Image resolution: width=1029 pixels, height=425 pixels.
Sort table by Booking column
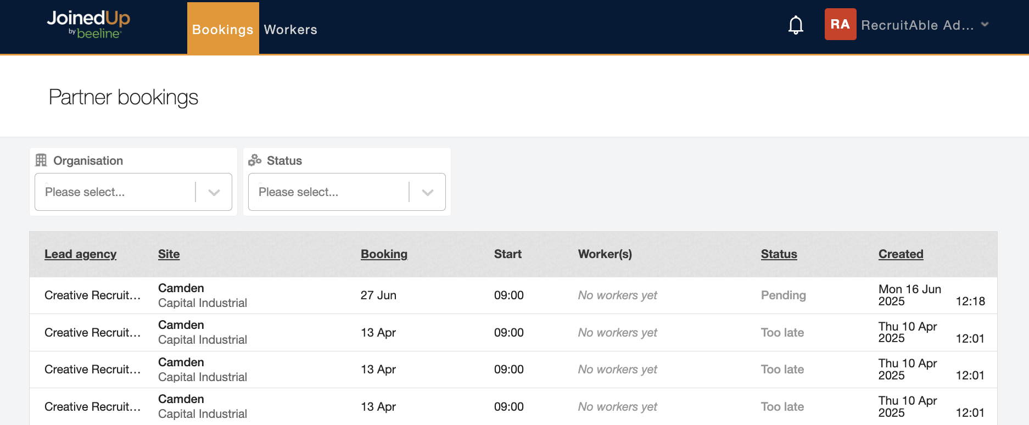(x=384, y=254)
